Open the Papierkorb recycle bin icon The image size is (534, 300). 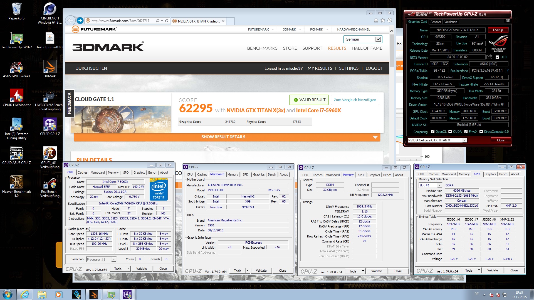coord(16,11)
